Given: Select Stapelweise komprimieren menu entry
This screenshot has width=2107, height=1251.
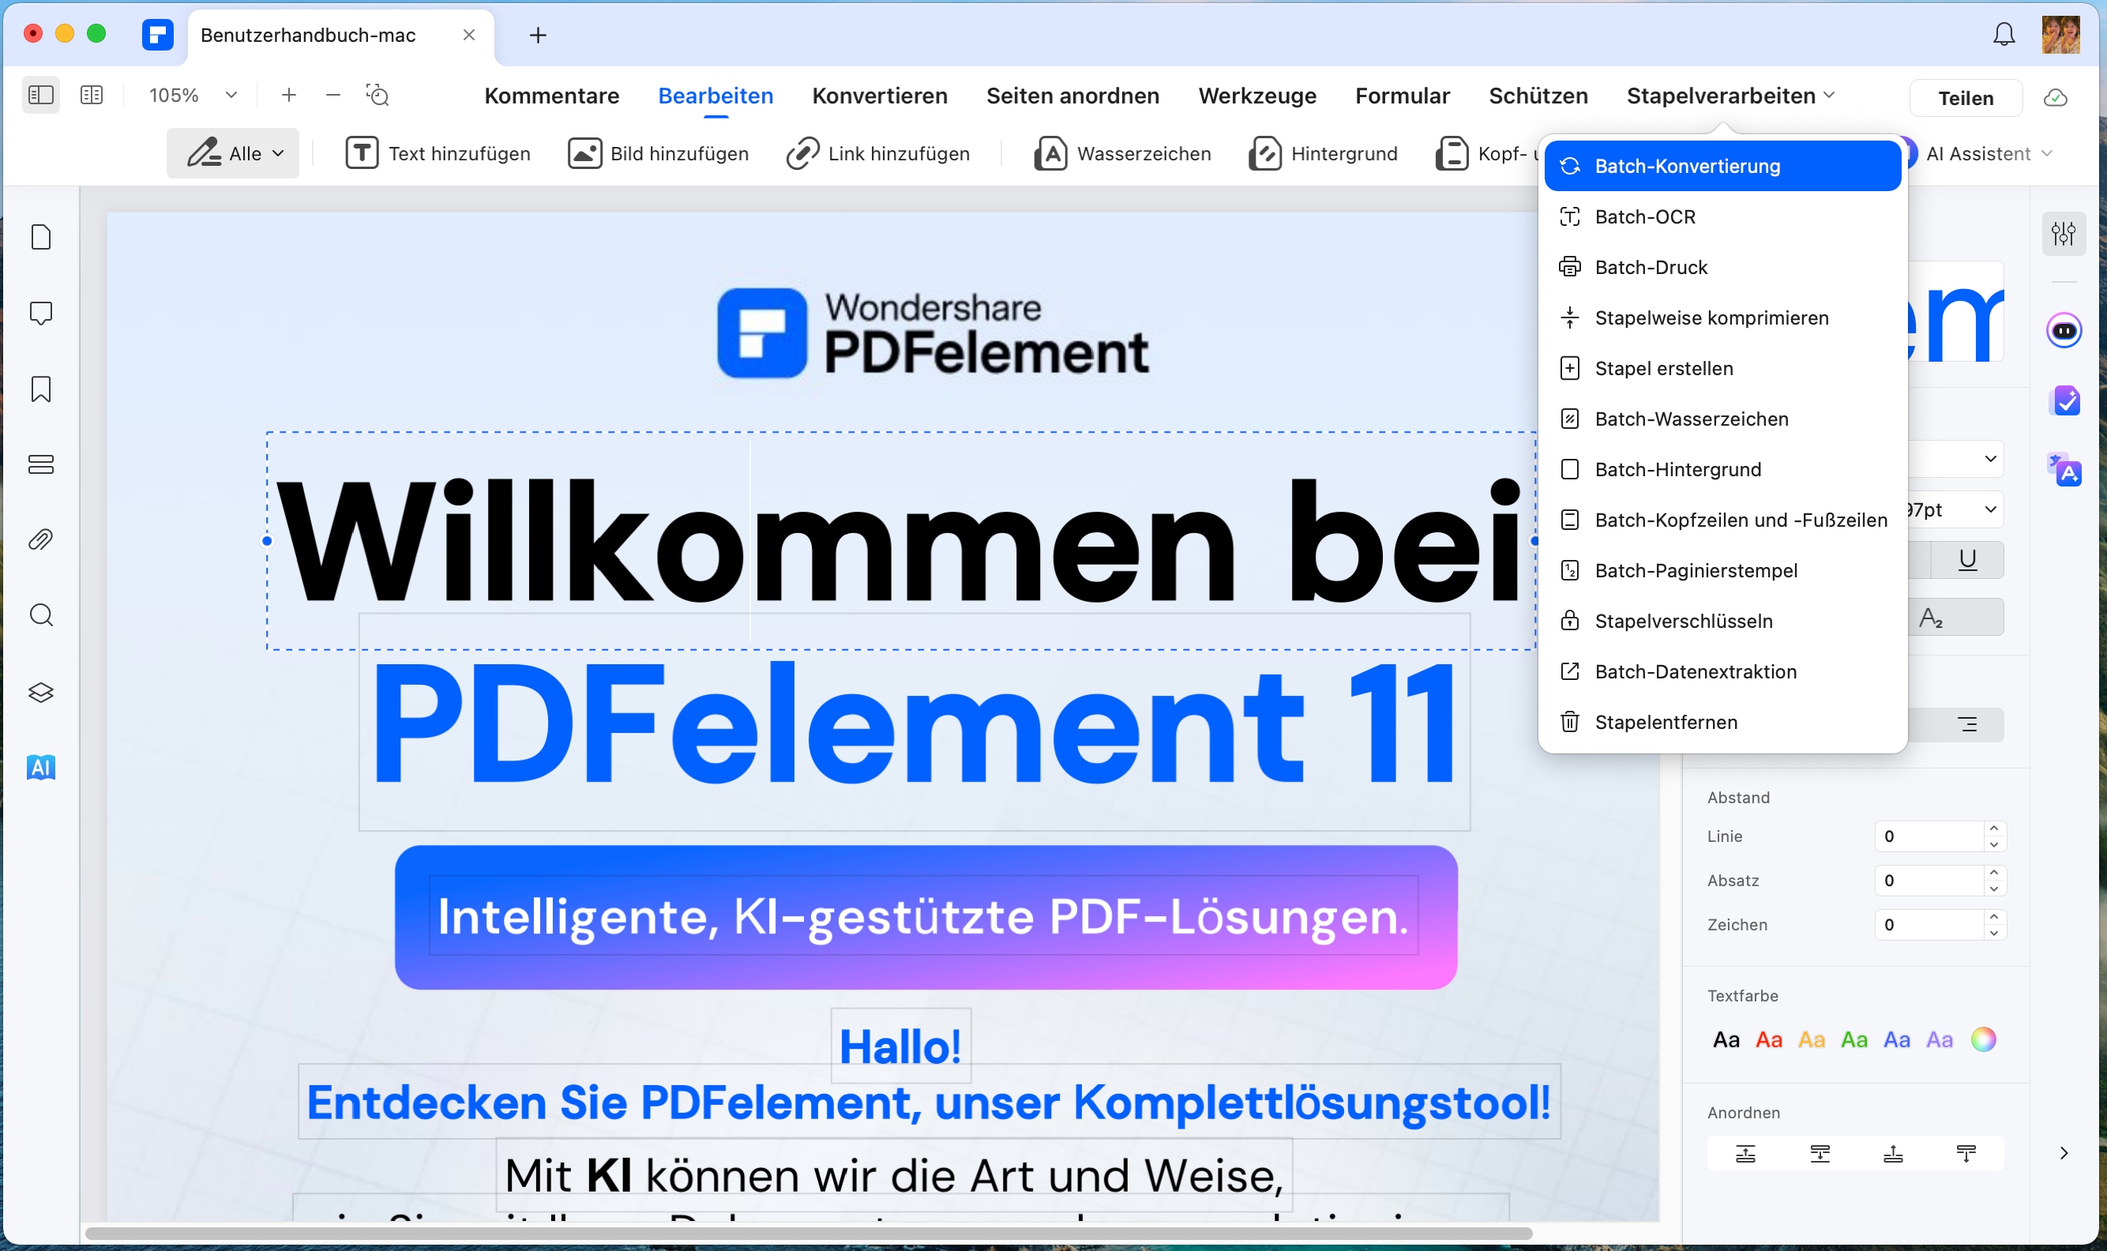Looking at the screenshot, I should pos(1722,317).
